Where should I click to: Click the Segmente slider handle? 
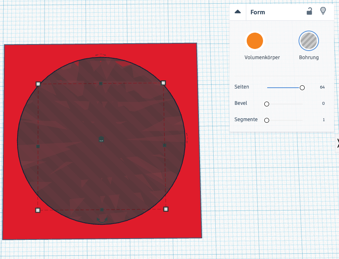(267, 120)
